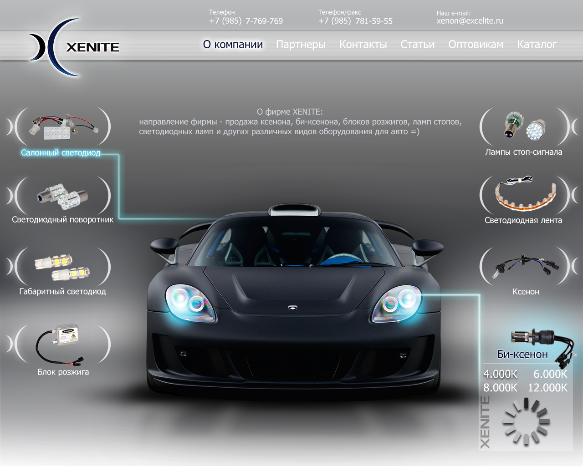Click the xenon@excelite.ru email address
The width and height of the screenshot is (583, 466).
pyautogui.click(x=470, y=21)
